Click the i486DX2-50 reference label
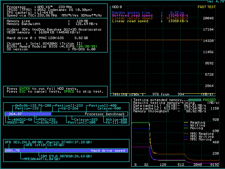 pyautogui.click(x=22, y=120)
